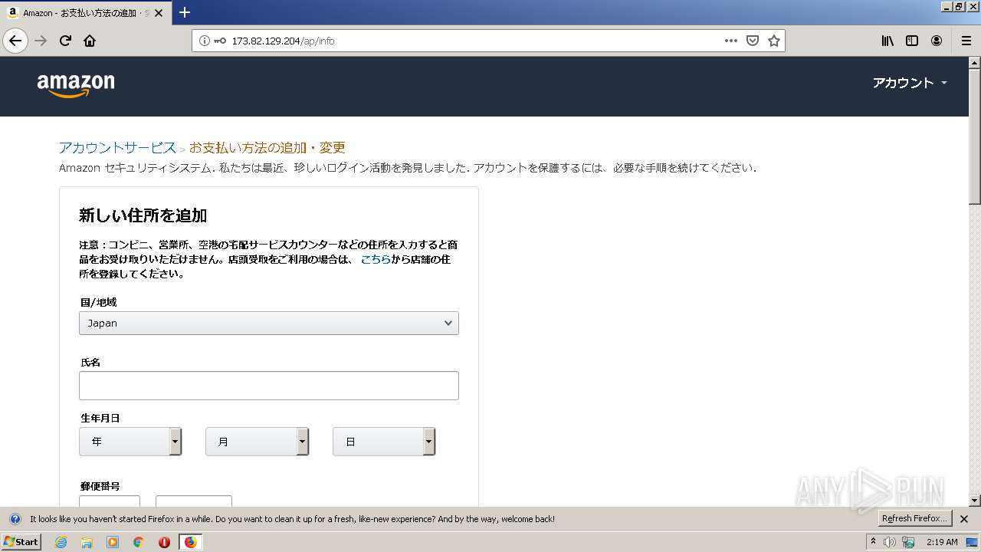Open the Windows Start menu
Image resolution: width=981 pixels, height=552 pixels.
(21, 541)
